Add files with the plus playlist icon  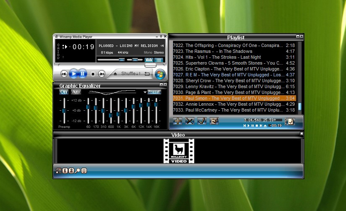point(178,121)
